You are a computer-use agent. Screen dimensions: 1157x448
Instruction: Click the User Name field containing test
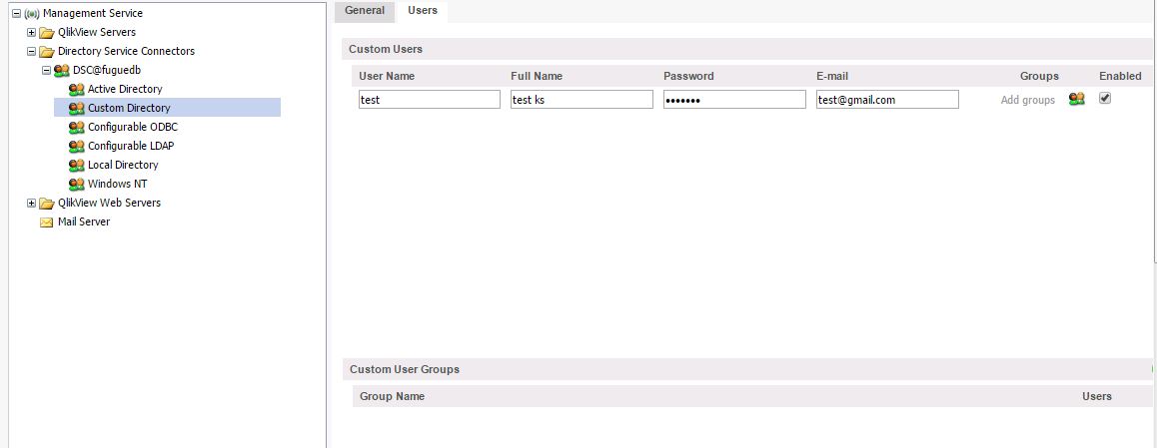pos(430,100)
